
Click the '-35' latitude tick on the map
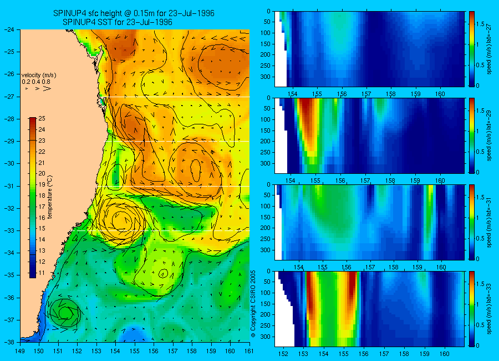(x=9, y=275)
